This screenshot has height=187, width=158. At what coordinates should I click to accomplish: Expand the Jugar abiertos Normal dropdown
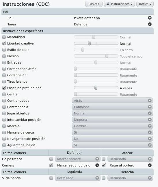112,113
